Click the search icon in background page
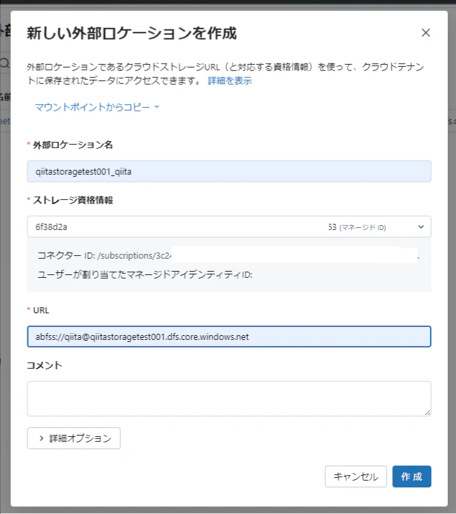 click(5, 63)
